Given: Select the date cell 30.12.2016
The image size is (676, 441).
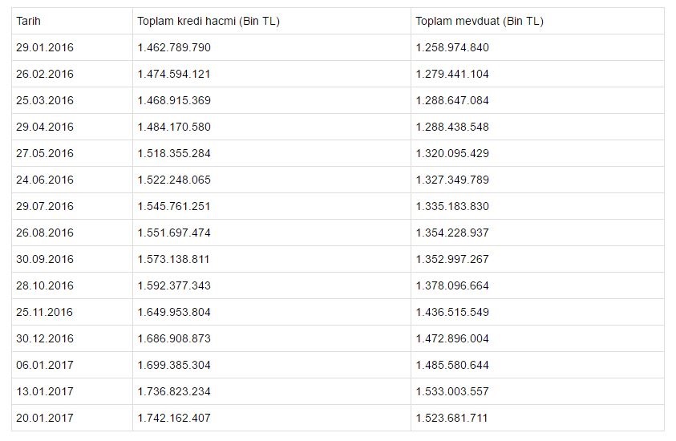Looking at the screenshot, I should point(45,339).
